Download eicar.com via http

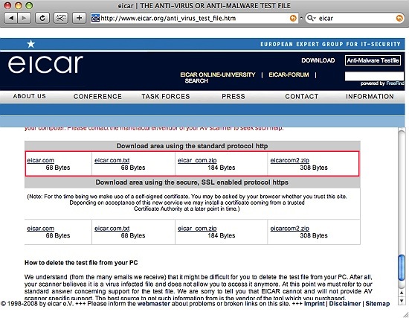coord(40,160)
